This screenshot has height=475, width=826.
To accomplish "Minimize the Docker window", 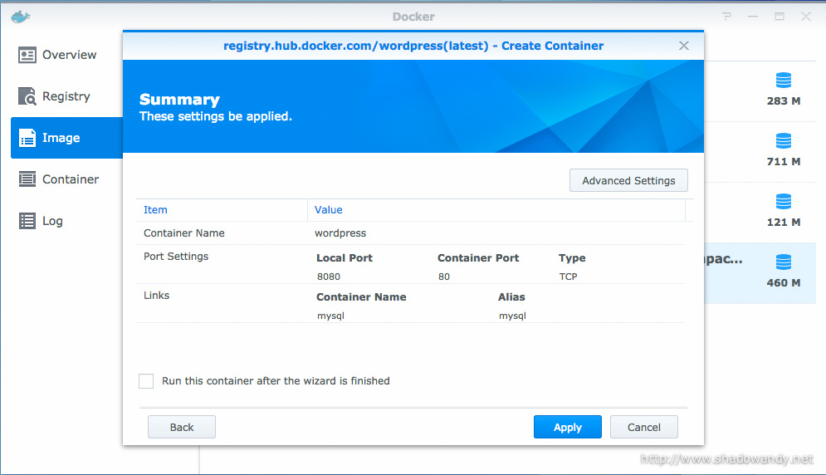I will (753, 17).
